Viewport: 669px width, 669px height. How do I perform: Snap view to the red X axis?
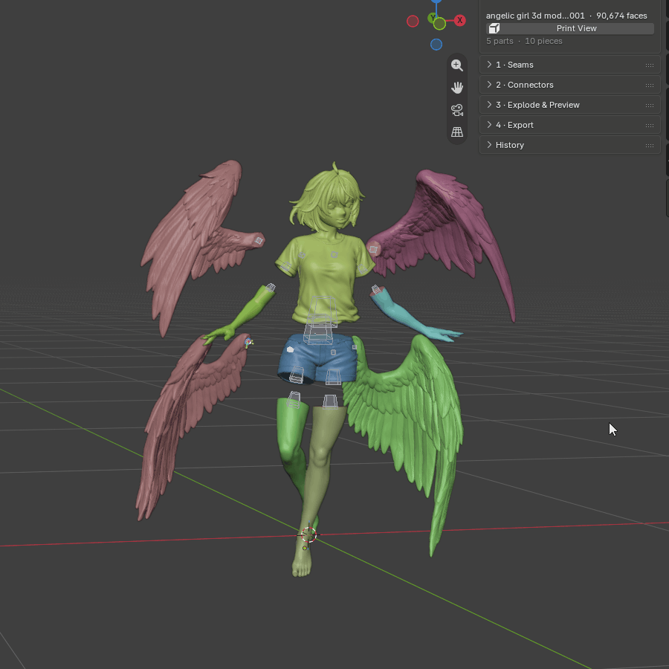pyautogui.click(x=459, y=20)
